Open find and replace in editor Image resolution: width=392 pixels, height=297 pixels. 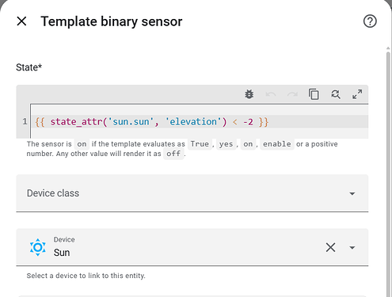click(336, 94)
